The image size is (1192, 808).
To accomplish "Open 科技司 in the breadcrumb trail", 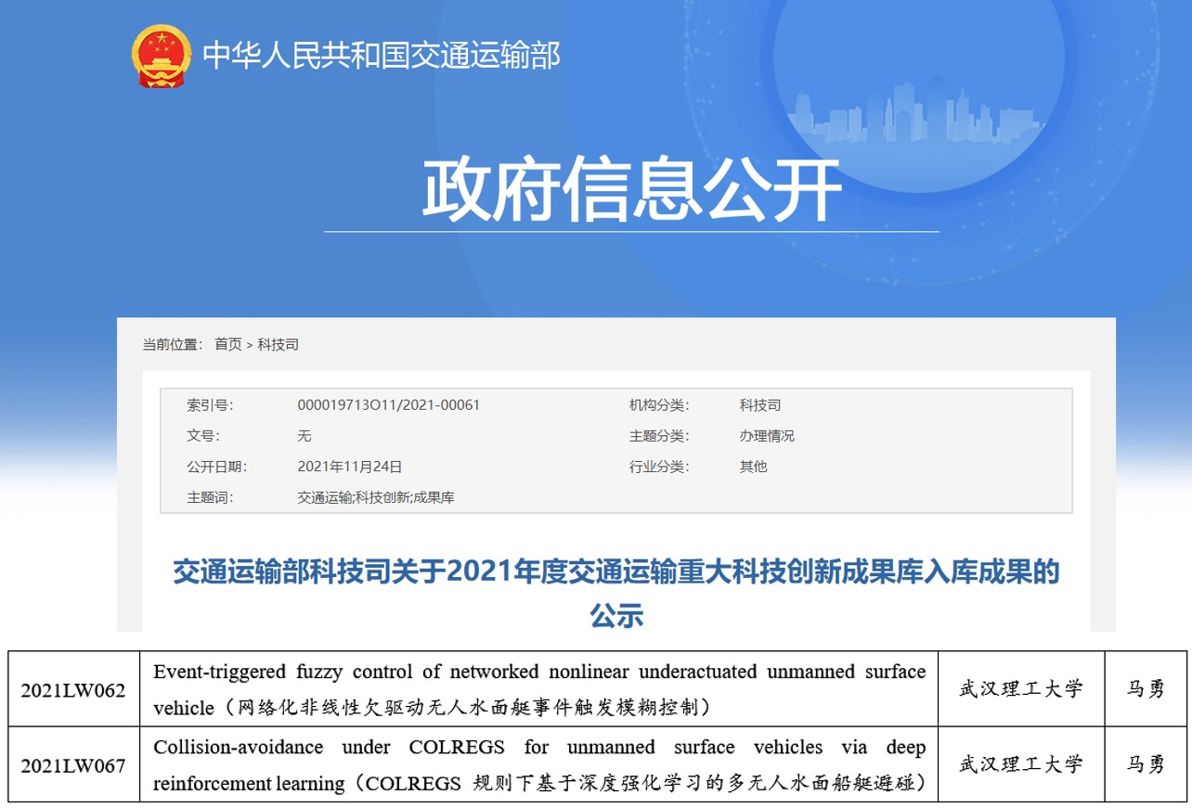I will [x=278, y=344].
